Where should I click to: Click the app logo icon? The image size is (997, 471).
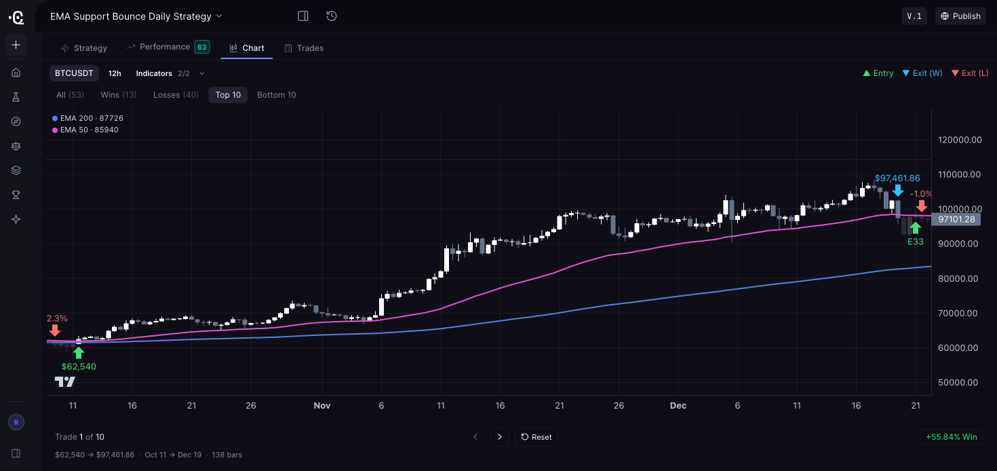pos(16,17)
